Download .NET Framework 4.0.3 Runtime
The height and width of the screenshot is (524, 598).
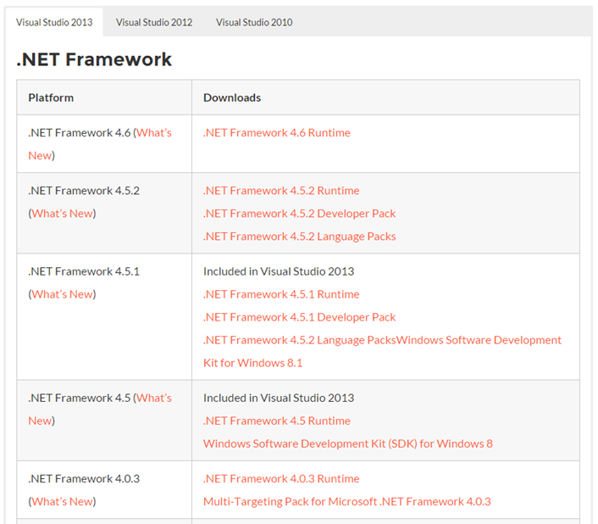pos(281,478)
